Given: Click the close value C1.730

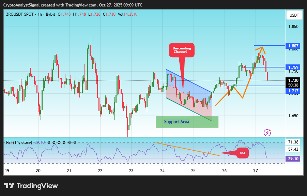Looking at the screenshot, I should tap(109, 14).
